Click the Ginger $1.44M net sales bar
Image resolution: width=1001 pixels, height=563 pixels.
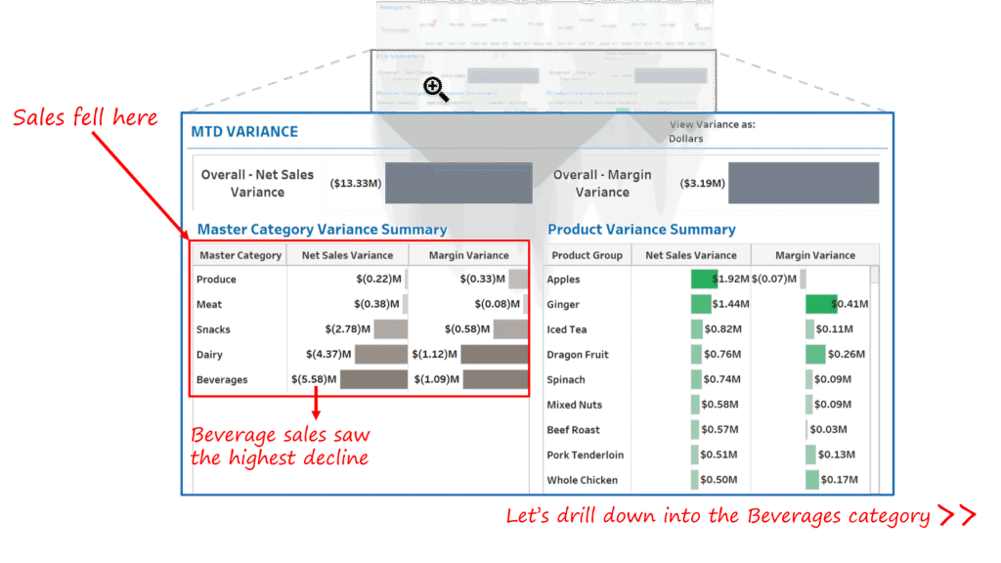point(701,304)
